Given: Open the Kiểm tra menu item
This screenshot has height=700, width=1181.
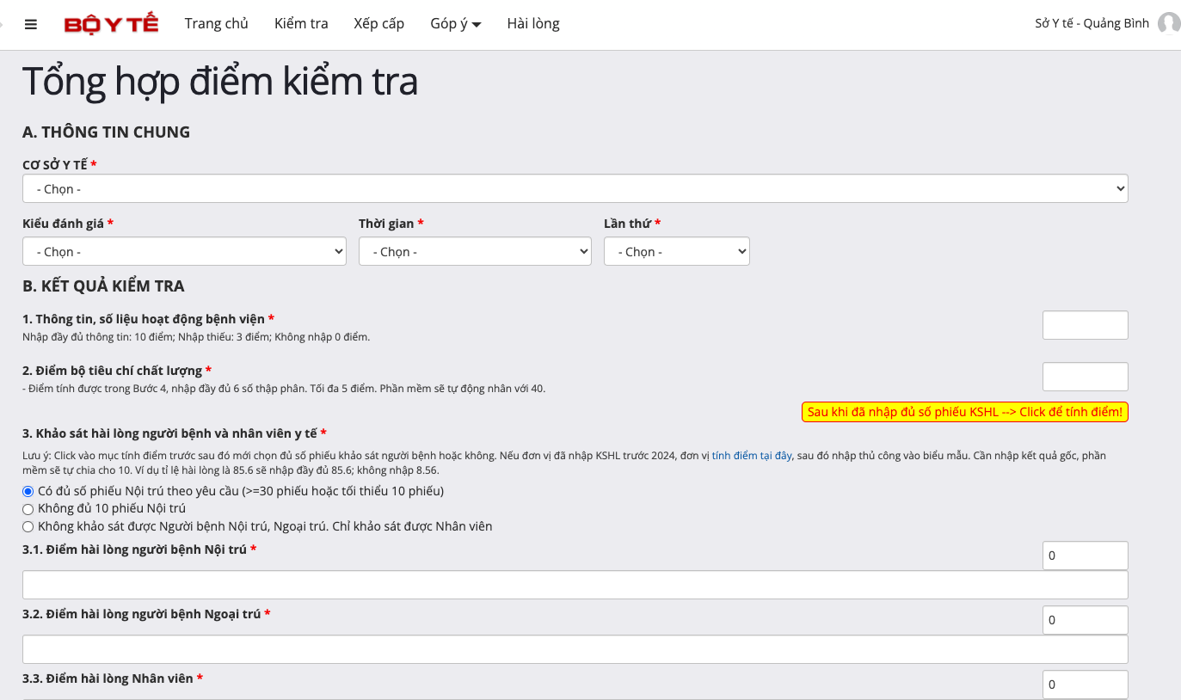Looking at the screenshot, I should 301,24.
